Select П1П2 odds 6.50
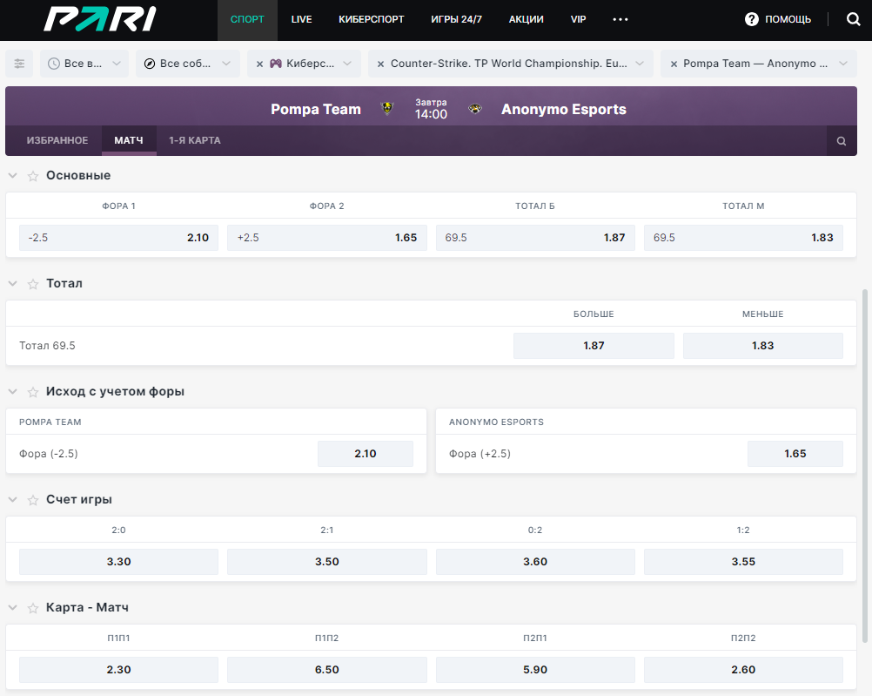Viewport: 872px width, 696px height. tap(327, 670)
